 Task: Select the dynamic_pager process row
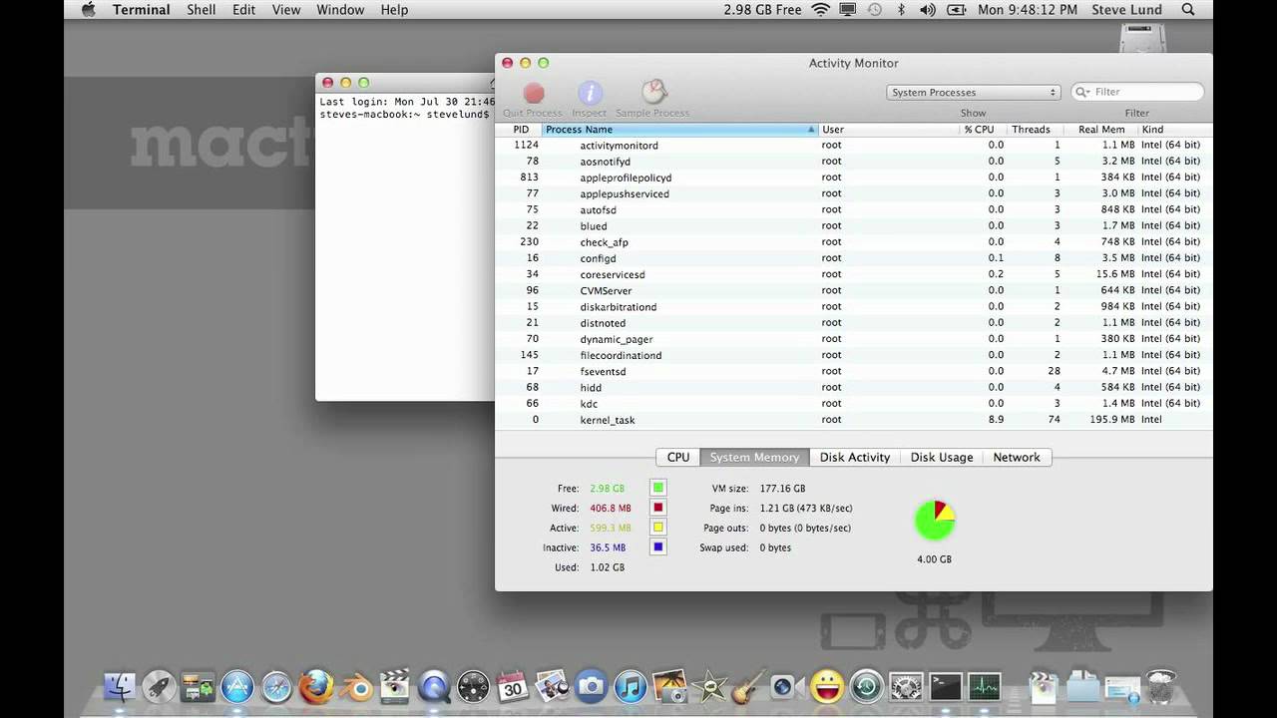click(854, 339)
